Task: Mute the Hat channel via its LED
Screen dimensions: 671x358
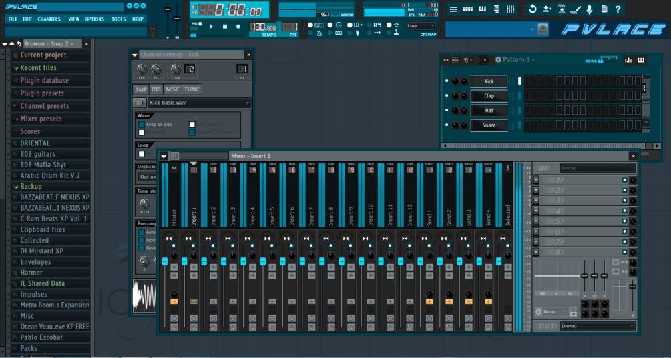Action: [x=447, y=110]
